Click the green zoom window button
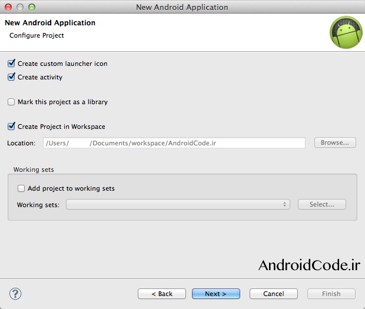The width and height of the screenshot is (365, 309). [x=31, y=7]
